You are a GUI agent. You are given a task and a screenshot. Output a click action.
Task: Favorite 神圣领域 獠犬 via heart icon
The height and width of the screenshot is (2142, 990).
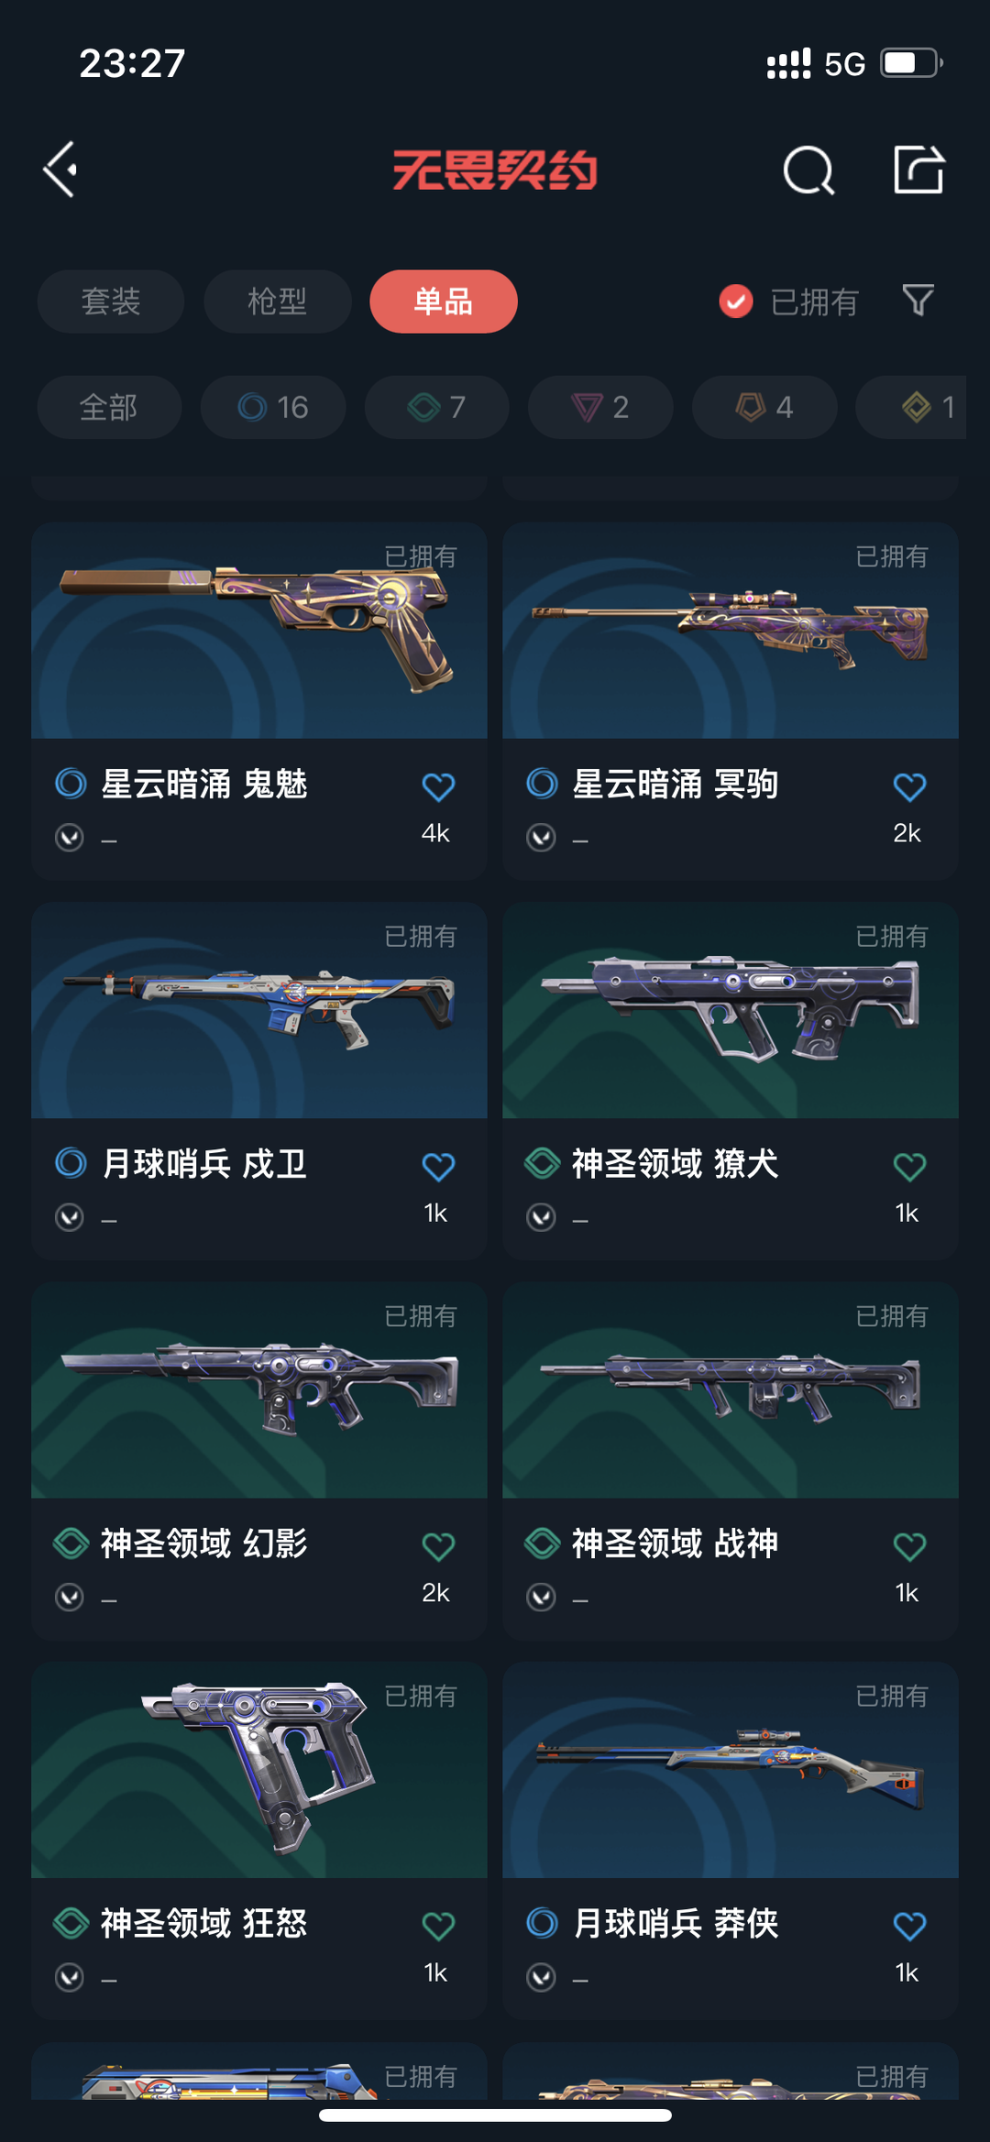pyautogui.click(x=909, y=1167)
